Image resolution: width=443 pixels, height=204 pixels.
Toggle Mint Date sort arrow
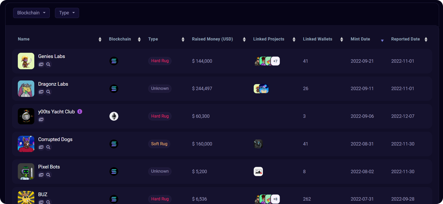pyautogui.click(x=382, y=40)
